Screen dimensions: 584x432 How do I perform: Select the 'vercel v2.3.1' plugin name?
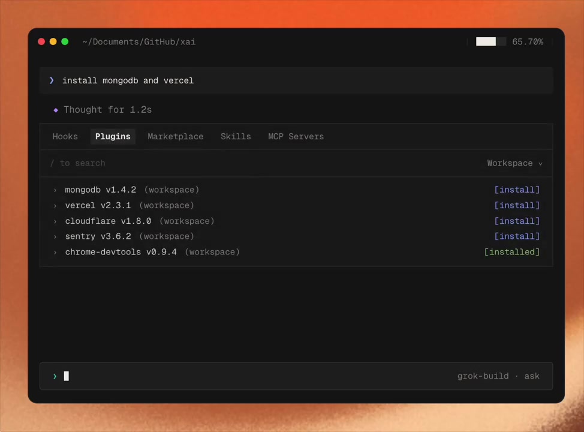[x=98, y=205]
